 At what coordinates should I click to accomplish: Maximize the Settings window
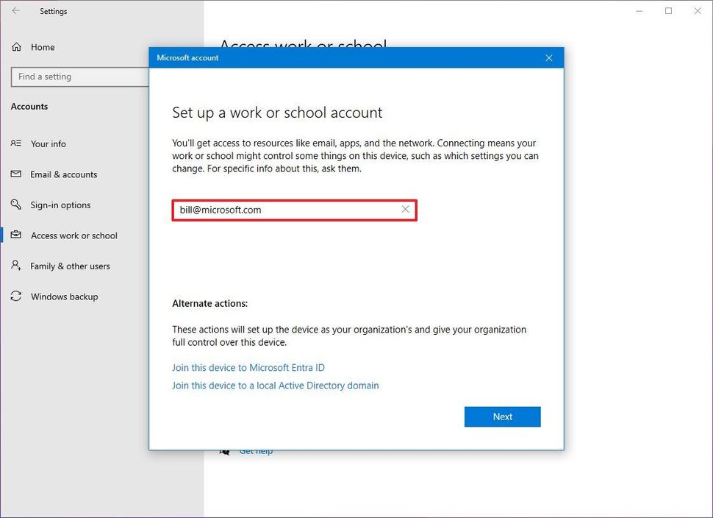(668, 11)
